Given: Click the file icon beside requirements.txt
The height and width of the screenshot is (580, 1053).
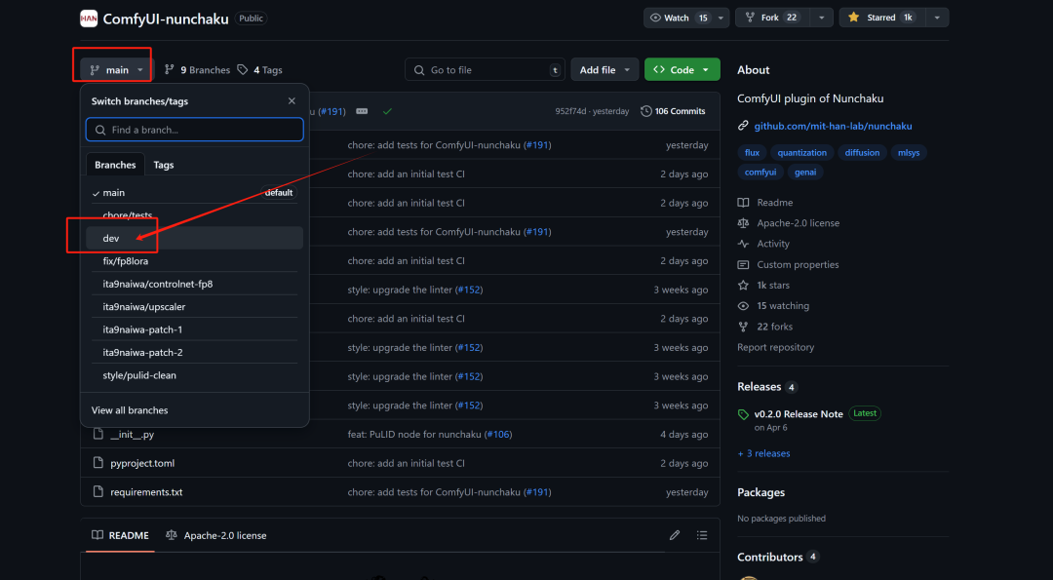Looking at the screenshot, I should click(98, 492).
